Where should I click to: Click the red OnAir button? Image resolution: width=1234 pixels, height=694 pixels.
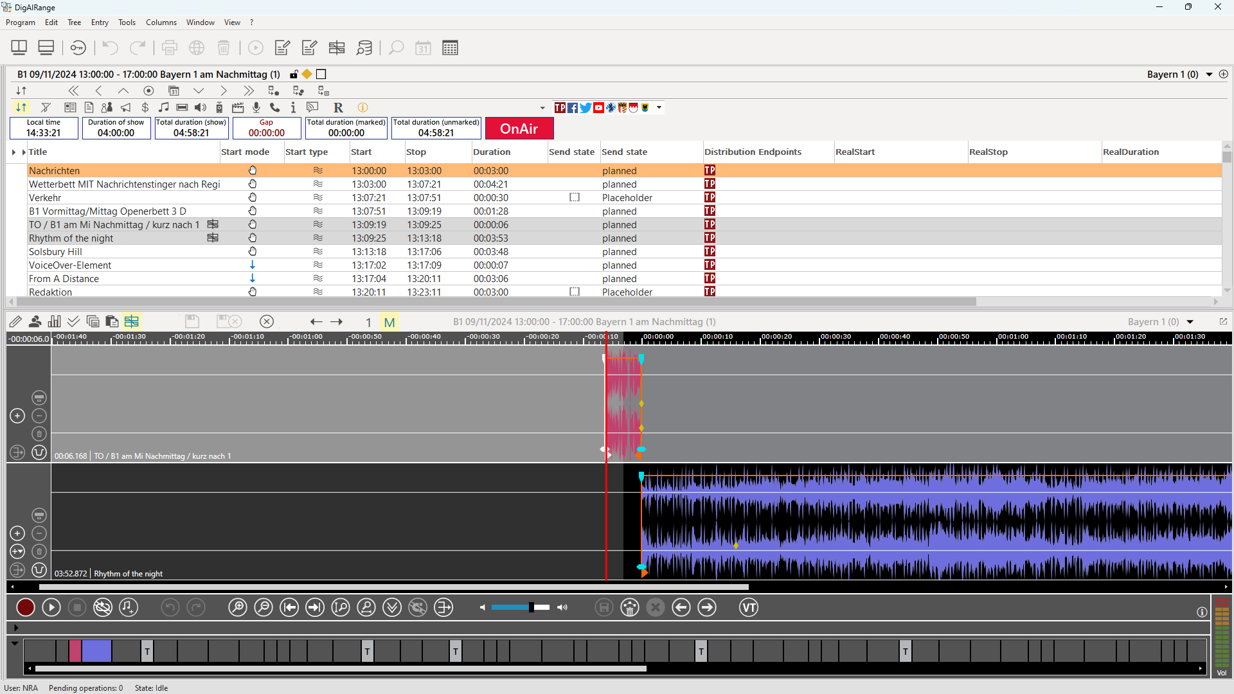pos(519,129)
